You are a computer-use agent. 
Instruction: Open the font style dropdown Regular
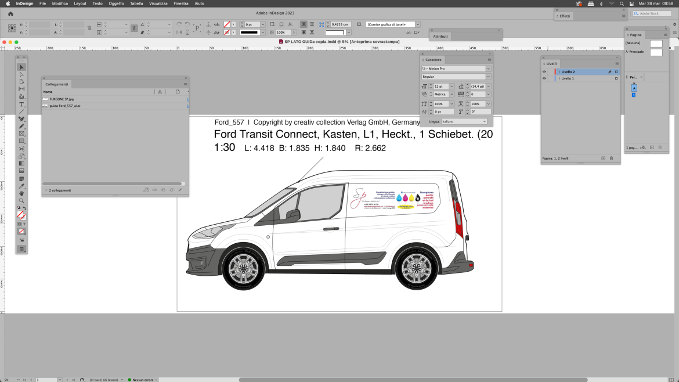pos(489,77)
